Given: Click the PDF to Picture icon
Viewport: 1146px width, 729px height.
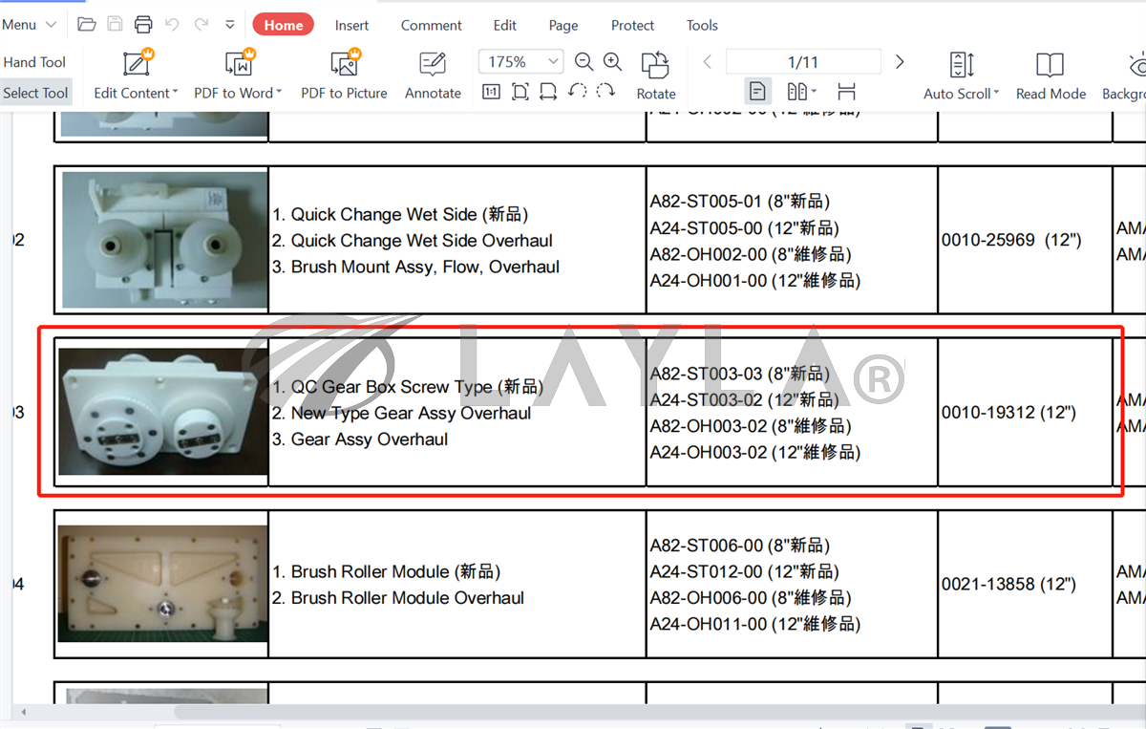Looking at the screenshot, I should (344, 63).
